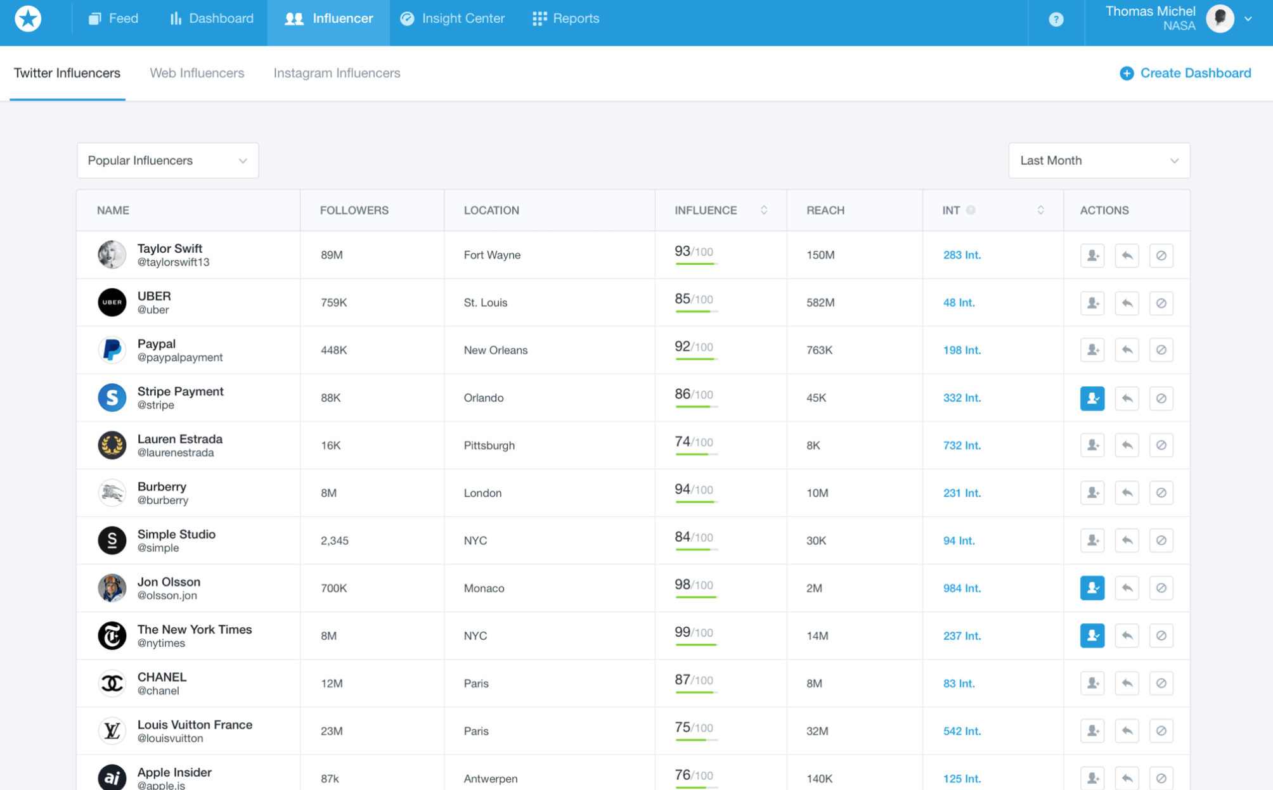Select the Twitter Influencers tab

click(x=67, y=73)
